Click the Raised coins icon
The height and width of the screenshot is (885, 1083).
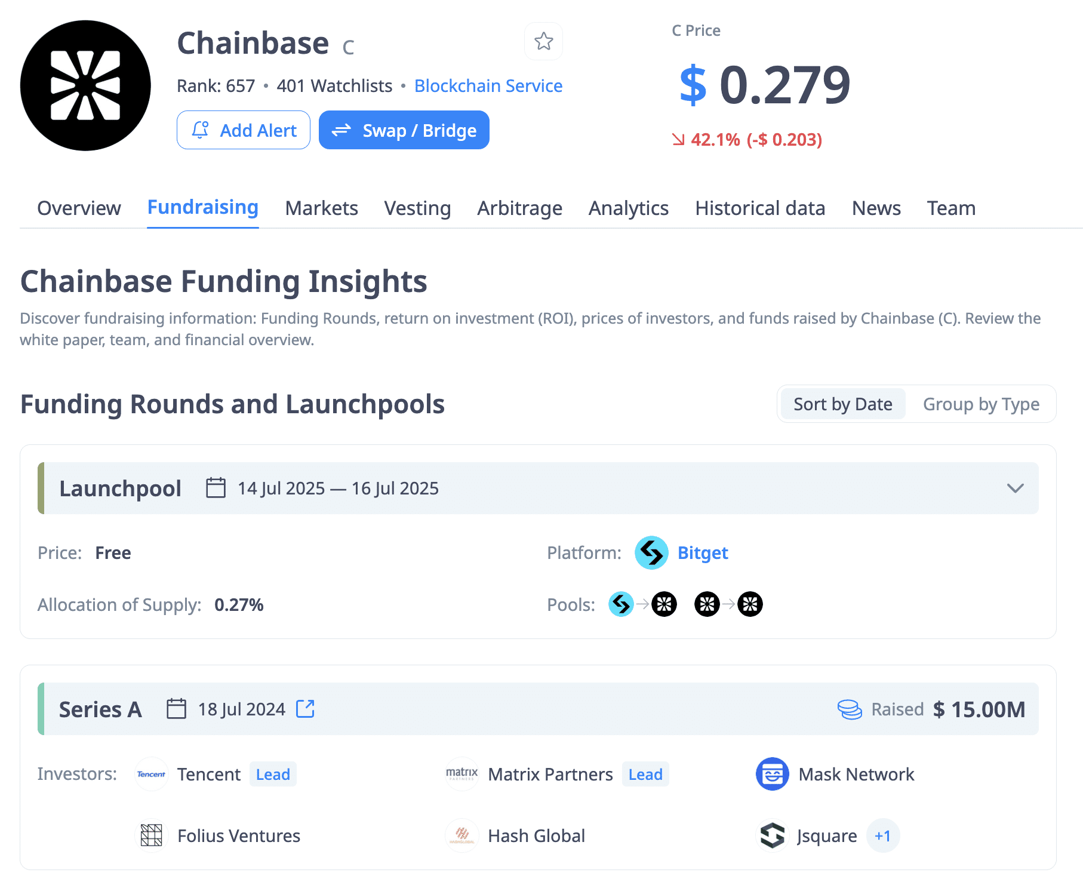[x=850, y=709]
